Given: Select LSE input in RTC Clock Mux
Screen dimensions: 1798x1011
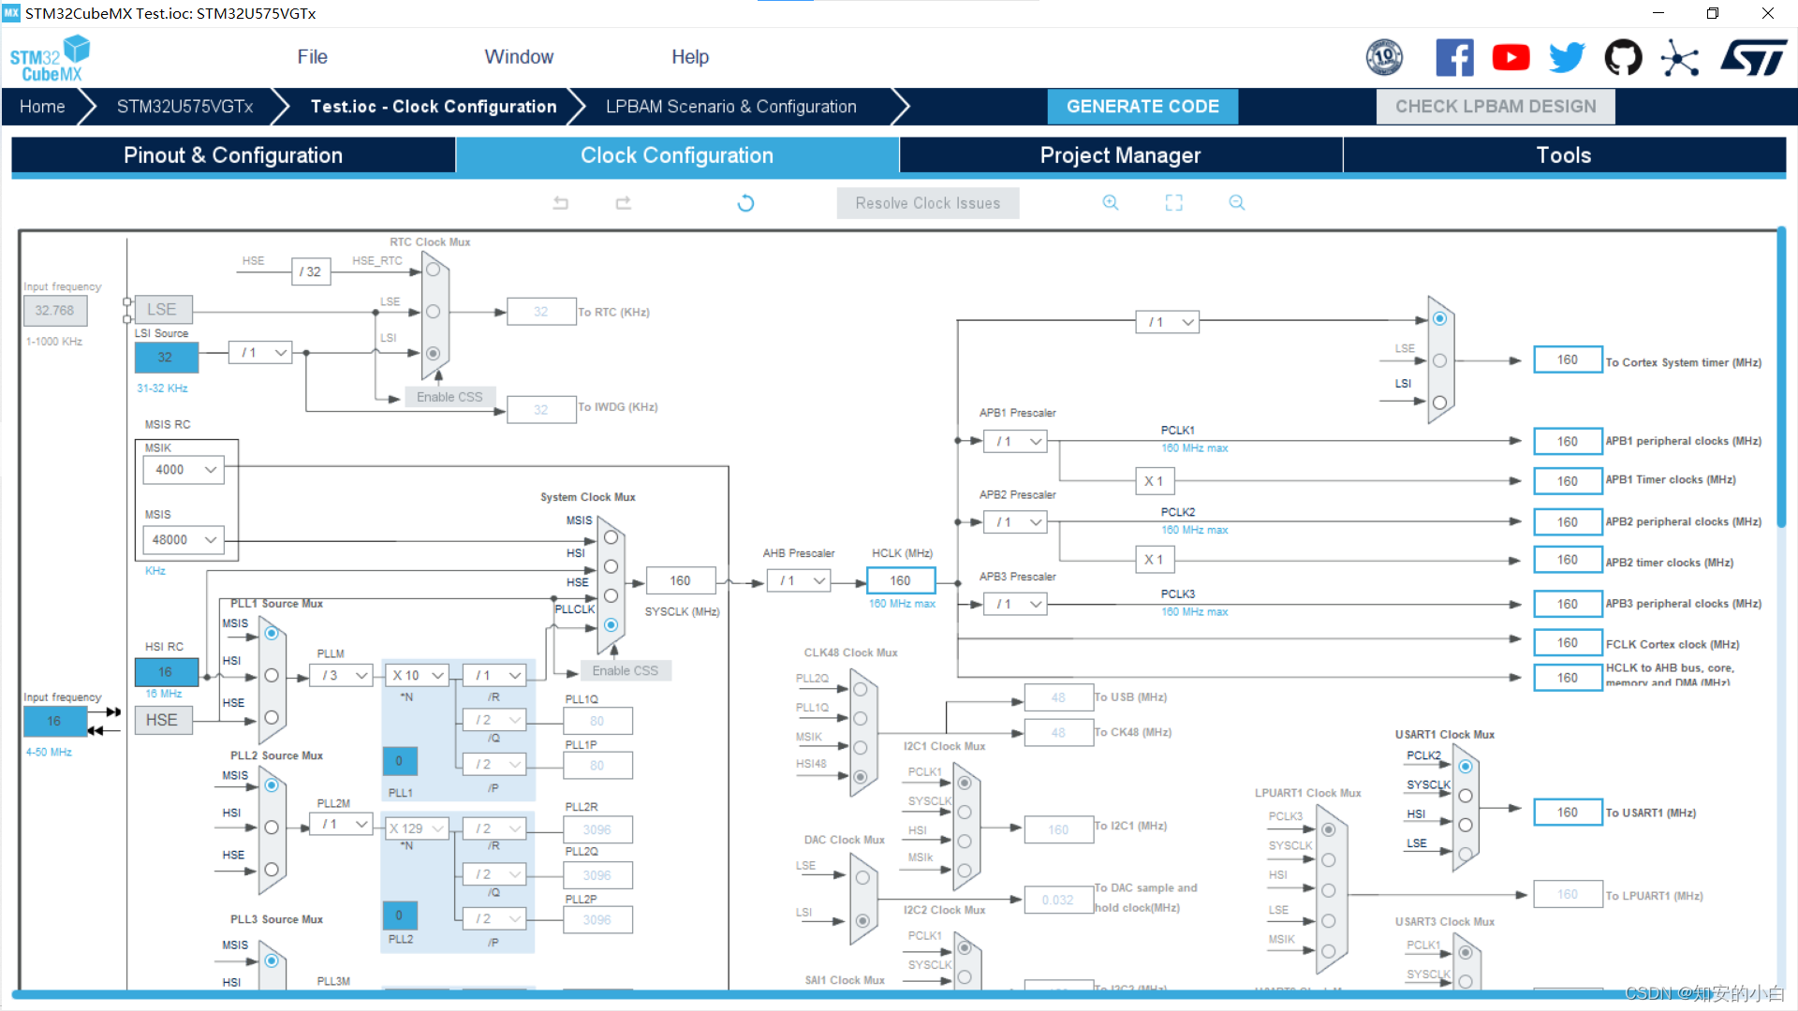Looking at the screenshot, I should click(x=433, y=312).
